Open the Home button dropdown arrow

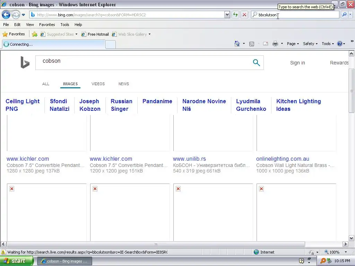pos(244,44)
